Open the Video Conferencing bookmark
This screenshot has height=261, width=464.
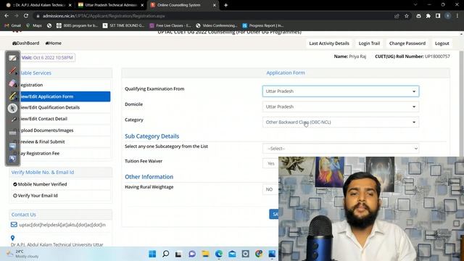[x=217, y=26]
